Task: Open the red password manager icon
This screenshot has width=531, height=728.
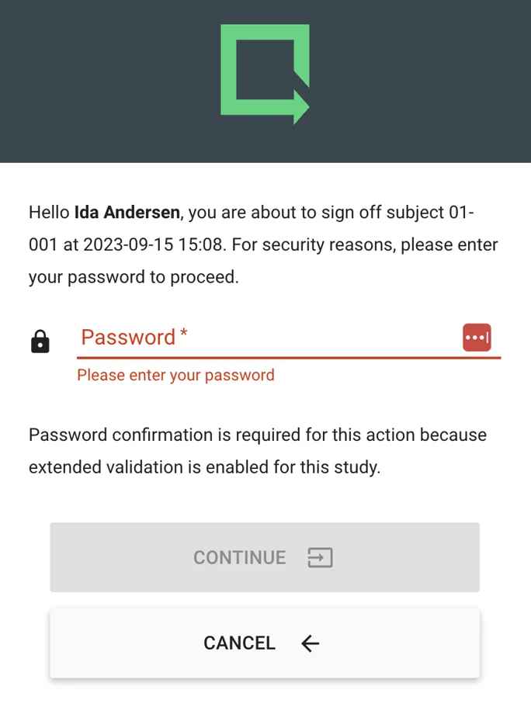Action: click(477, 338)
